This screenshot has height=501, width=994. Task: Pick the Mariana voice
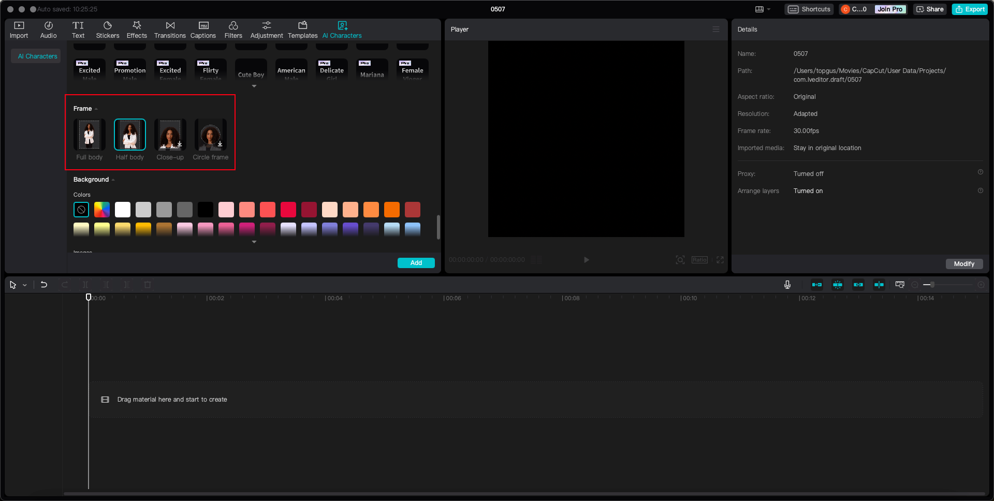(372, 70)
